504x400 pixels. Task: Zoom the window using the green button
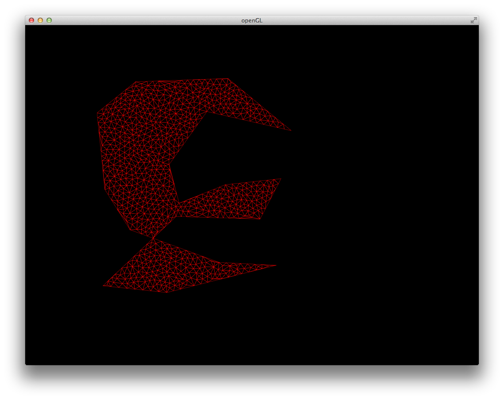[49, 20]
